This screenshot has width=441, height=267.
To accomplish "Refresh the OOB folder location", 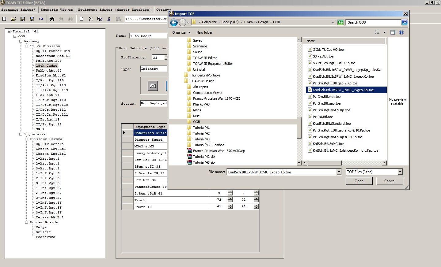I will 340,22.
